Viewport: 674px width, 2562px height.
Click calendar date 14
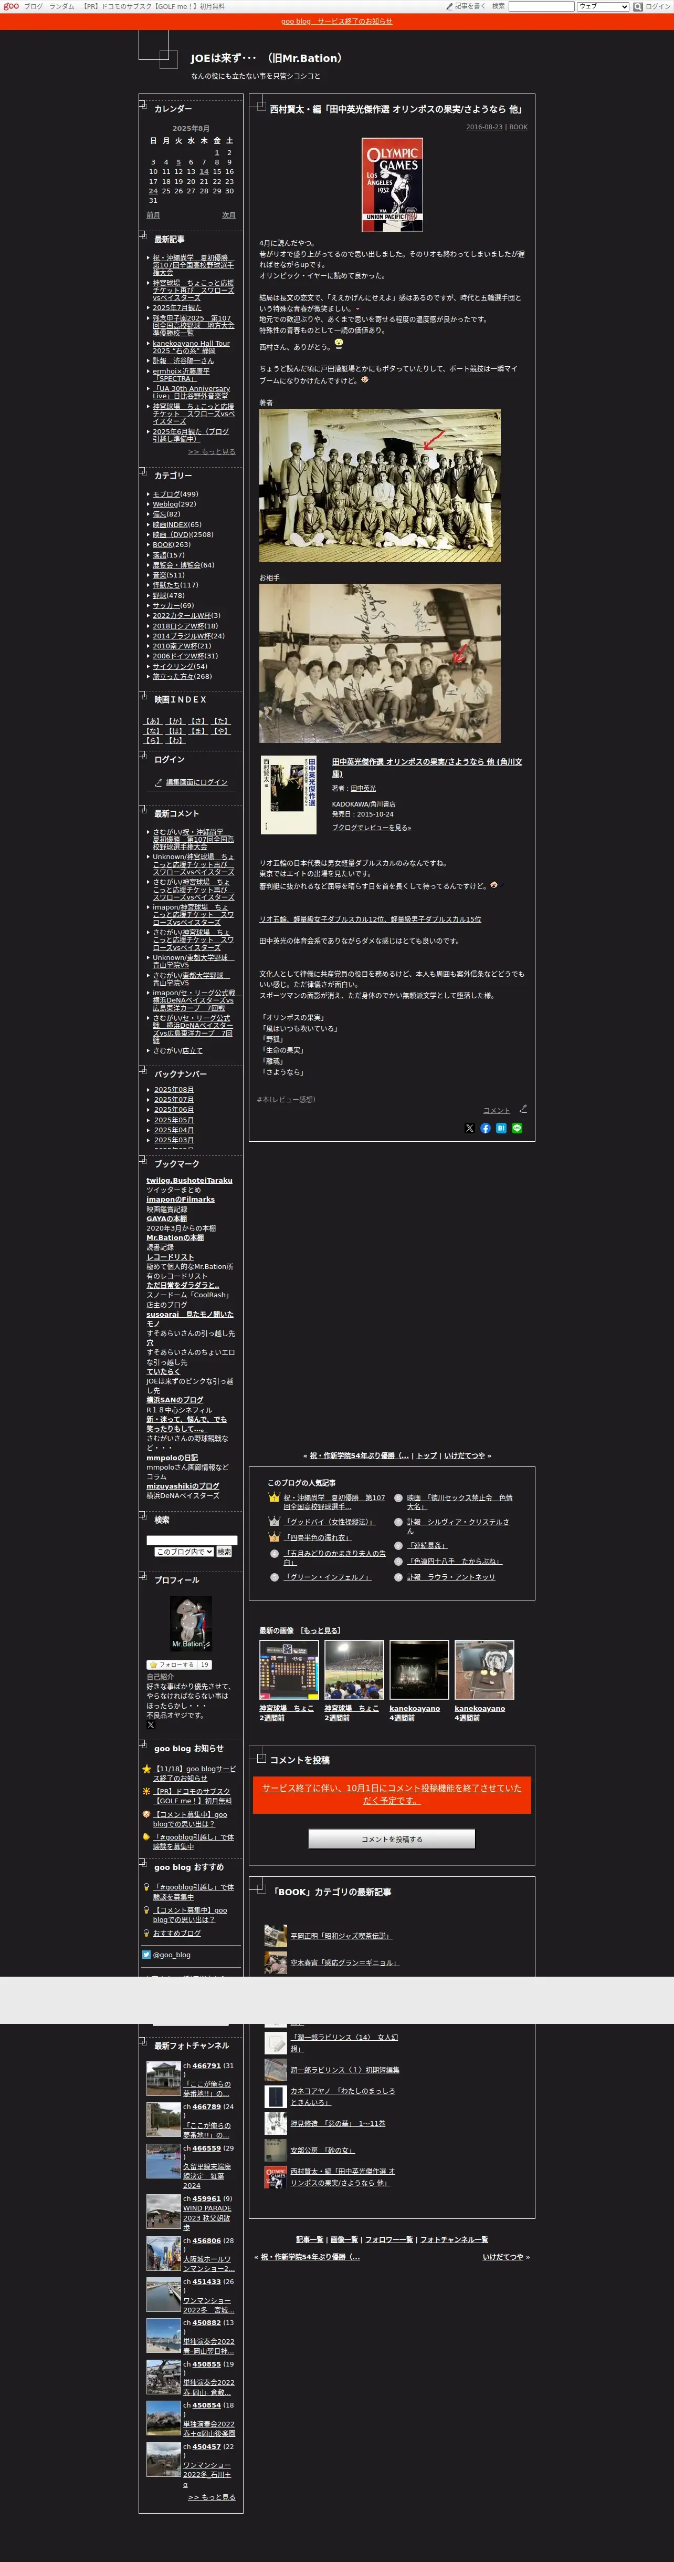click(204, 171)
